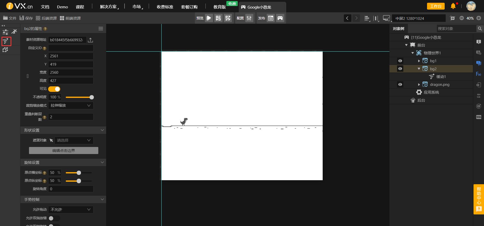Open the properties panel hamburger menu
Viewport: 484px width, 226px height.
pyautogui.click(x=101, y=29)
